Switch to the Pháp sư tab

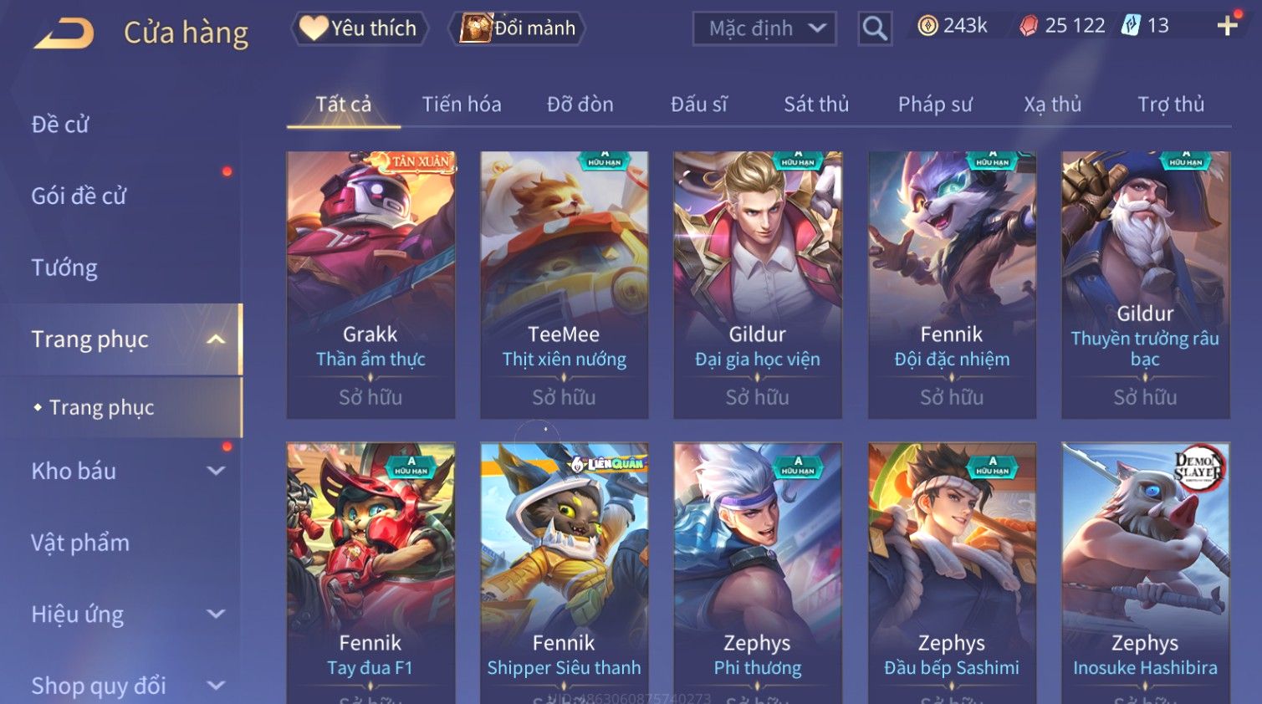(935, 105)
